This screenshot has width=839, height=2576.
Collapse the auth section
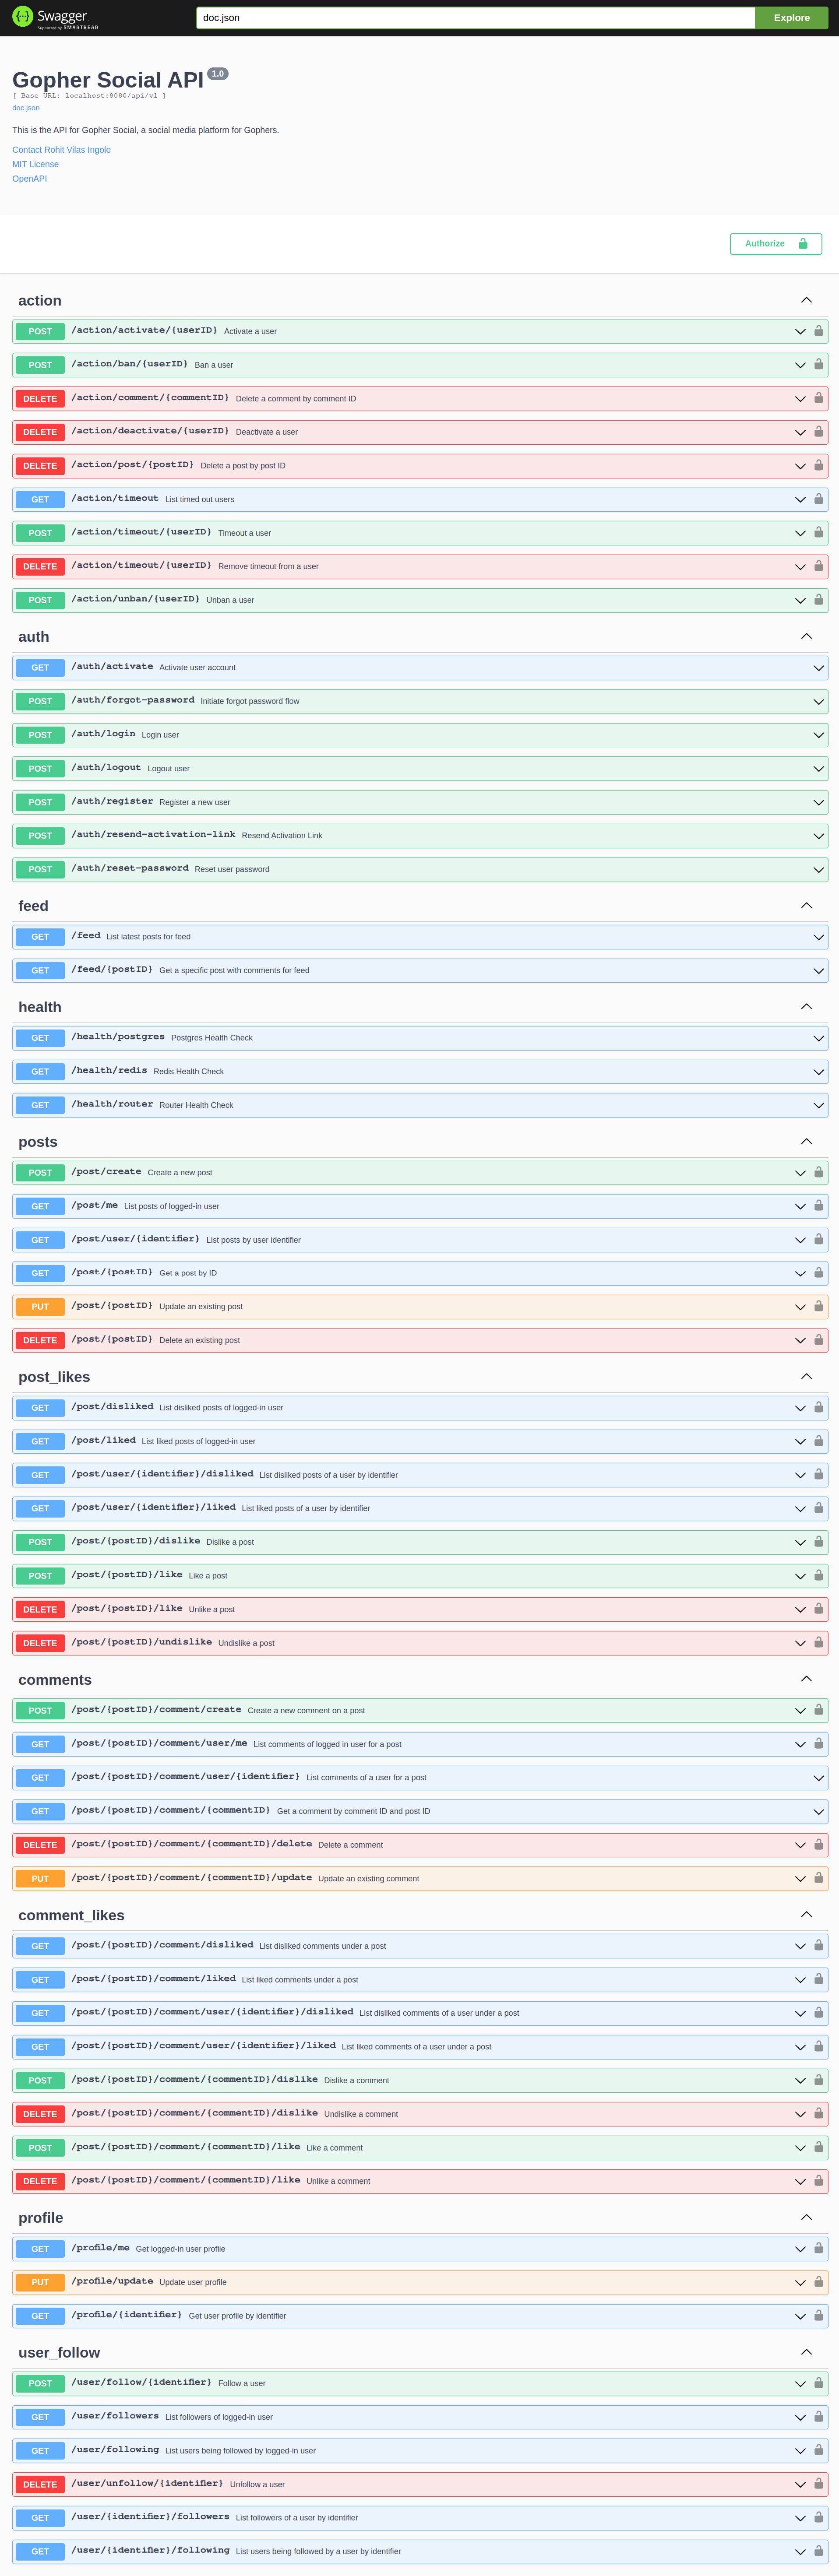click(x=806, y=636)
